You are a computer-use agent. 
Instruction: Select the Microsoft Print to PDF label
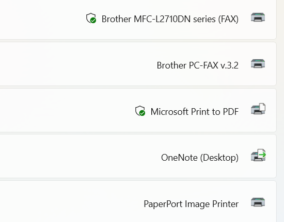pyautogui.click(x=195, y=112)
